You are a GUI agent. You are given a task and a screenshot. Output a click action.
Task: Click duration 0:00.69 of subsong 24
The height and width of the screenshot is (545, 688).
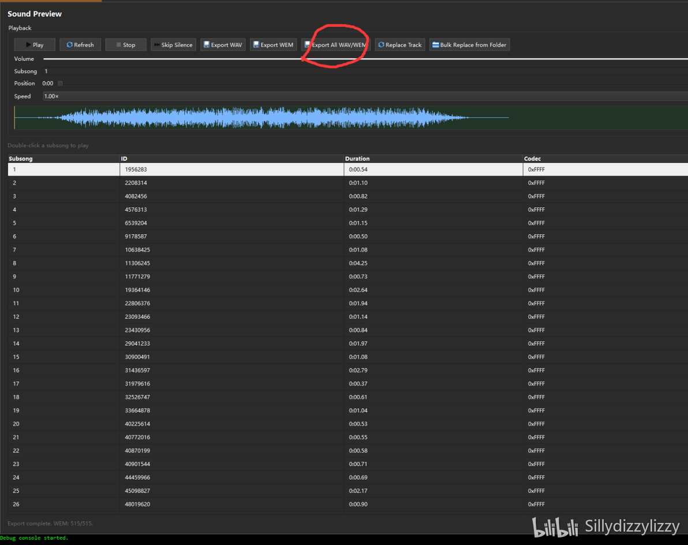[358, 477]
